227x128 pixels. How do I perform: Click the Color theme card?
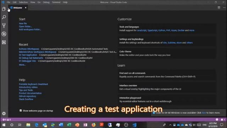(167, 53)
